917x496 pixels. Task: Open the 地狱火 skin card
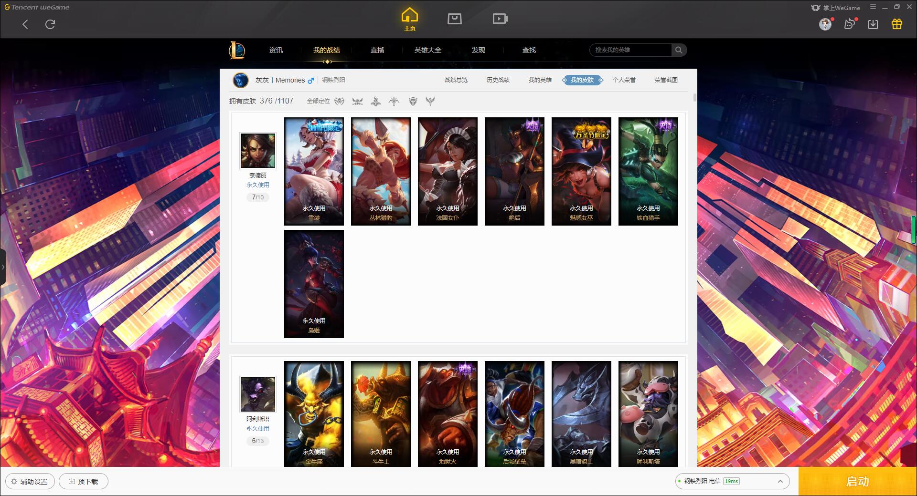pyautogui.click(x=448, y=414)
